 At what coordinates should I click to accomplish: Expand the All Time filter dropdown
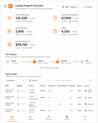click(x=39, y=80)
